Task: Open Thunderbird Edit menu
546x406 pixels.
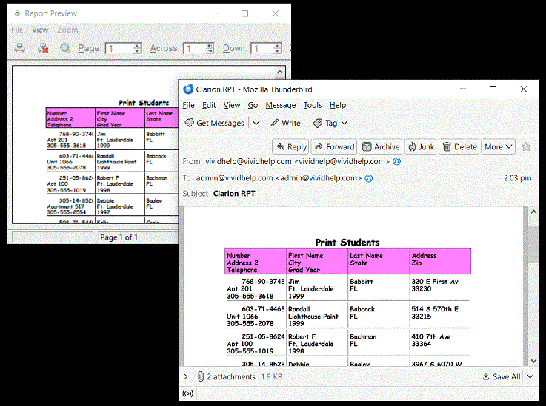Action: (209, 105)
